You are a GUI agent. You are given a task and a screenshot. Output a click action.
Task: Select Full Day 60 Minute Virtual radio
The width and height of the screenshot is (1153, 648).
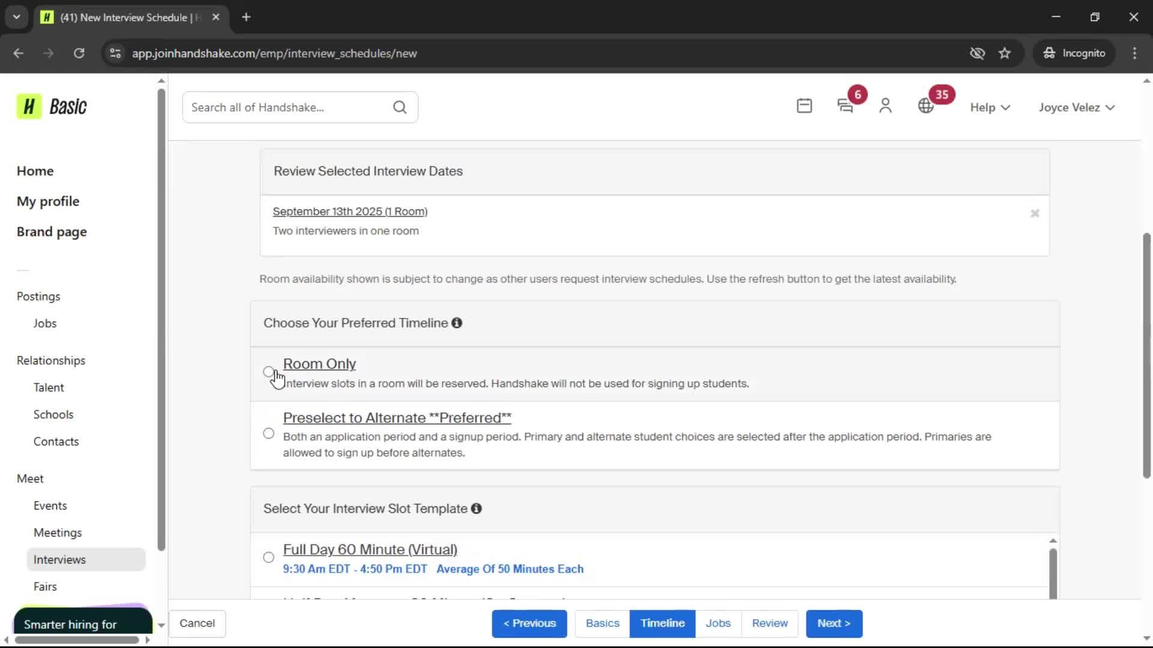pos(268,557)
